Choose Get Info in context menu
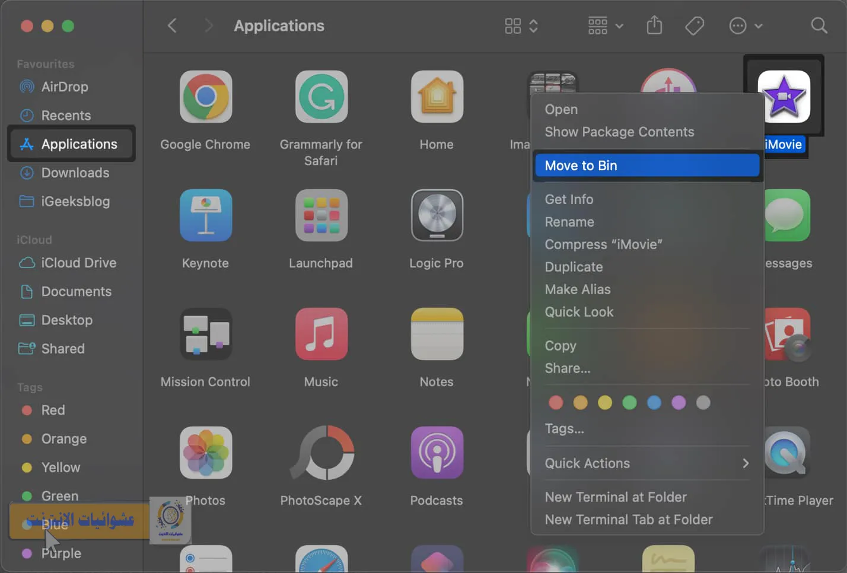 (x=569, y=199)
